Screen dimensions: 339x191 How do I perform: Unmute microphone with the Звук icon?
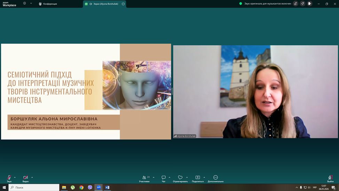tap(9, 177)
